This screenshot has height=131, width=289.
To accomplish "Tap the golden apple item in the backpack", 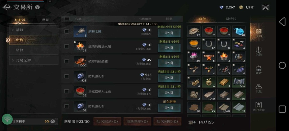I will [x=209, y=82].
